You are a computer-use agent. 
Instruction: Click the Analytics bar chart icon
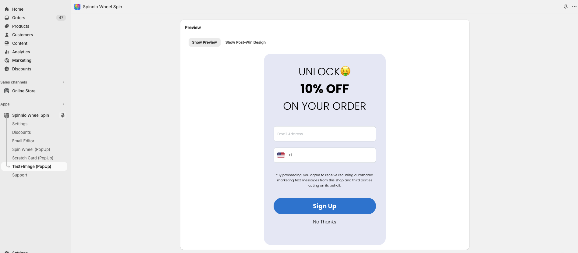(7, 52)
